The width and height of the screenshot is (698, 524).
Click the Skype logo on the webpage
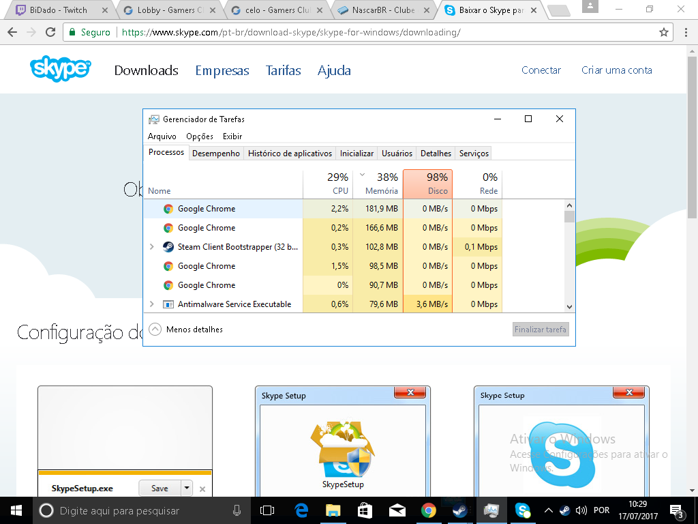pos(61,69)
